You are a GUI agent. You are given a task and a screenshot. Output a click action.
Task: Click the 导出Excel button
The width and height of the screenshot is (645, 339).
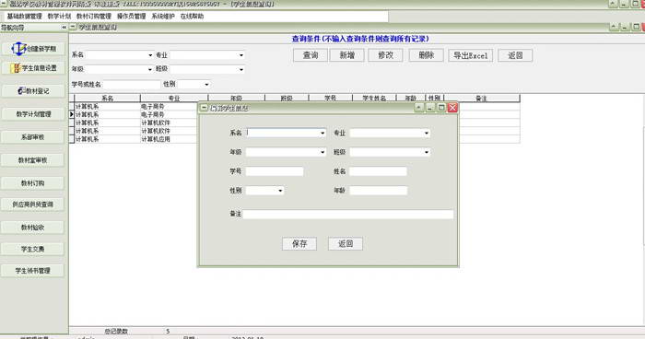coord(471,55)
